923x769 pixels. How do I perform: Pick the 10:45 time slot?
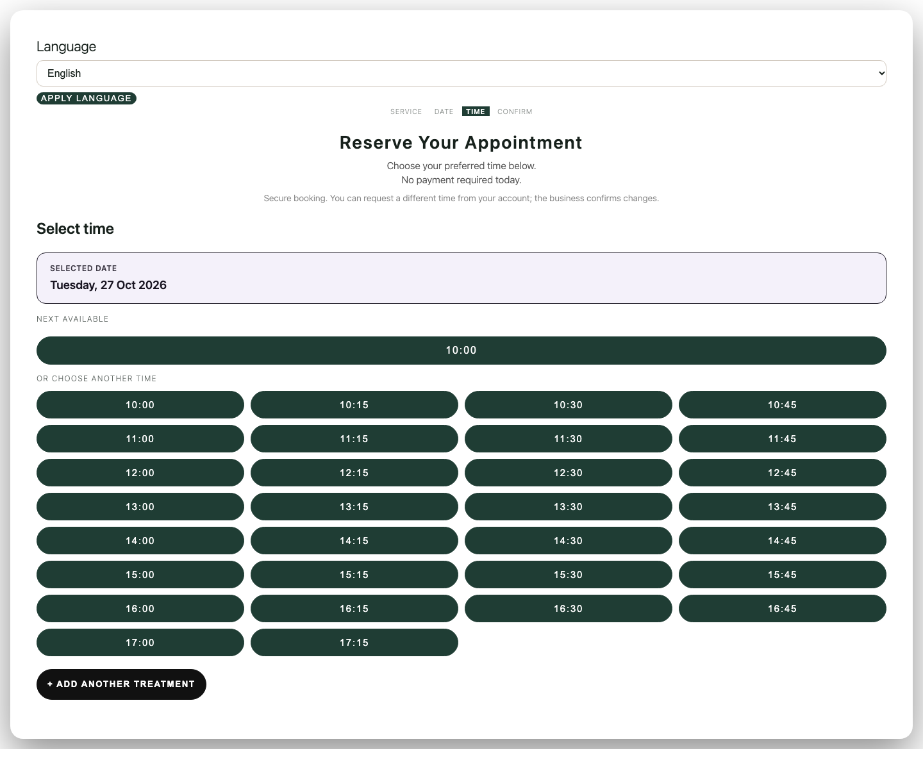pyautogui.click(x=783, y=405)
